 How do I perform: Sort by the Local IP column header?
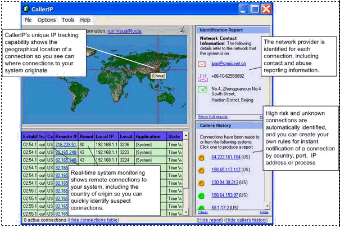coord(106,136)
